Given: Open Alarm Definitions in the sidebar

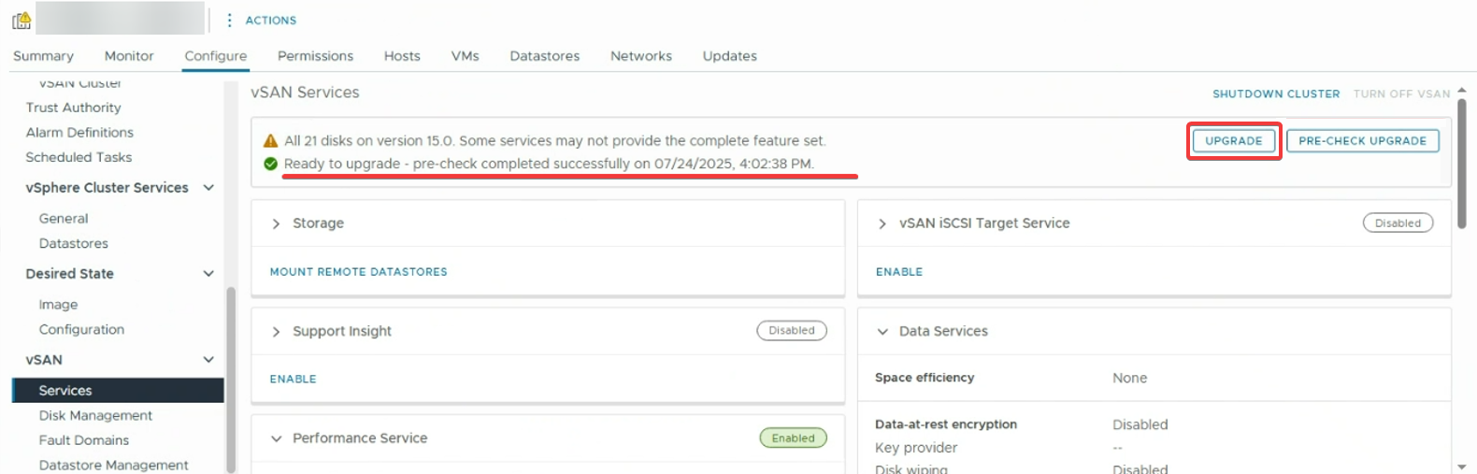Looking at the screenshot, I should click(79, 133).
